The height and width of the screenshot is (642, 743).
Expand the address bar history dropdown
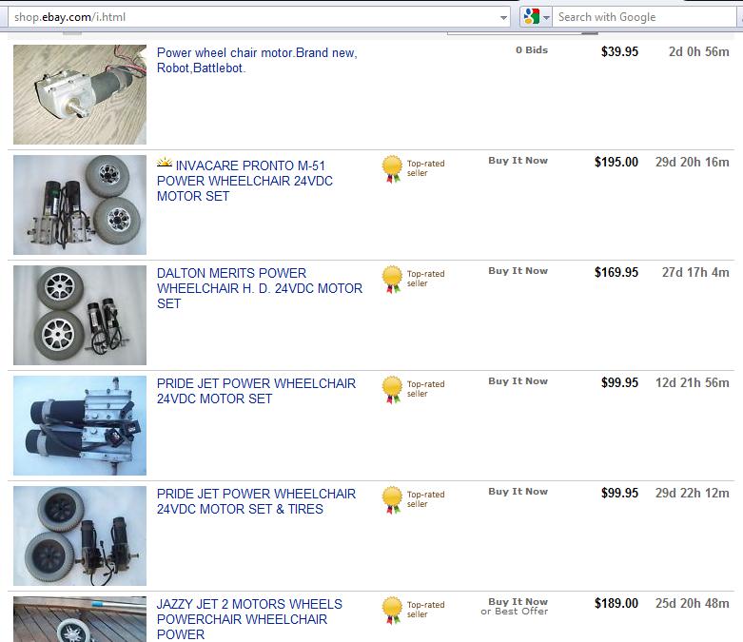click(503, 17)
